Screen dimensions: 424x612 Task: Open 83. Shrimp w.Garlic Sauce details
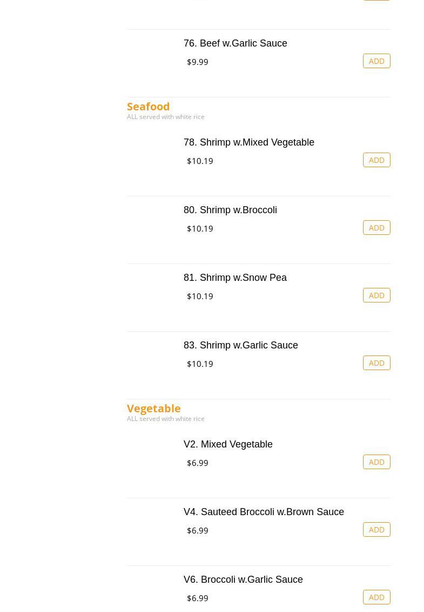240,345
